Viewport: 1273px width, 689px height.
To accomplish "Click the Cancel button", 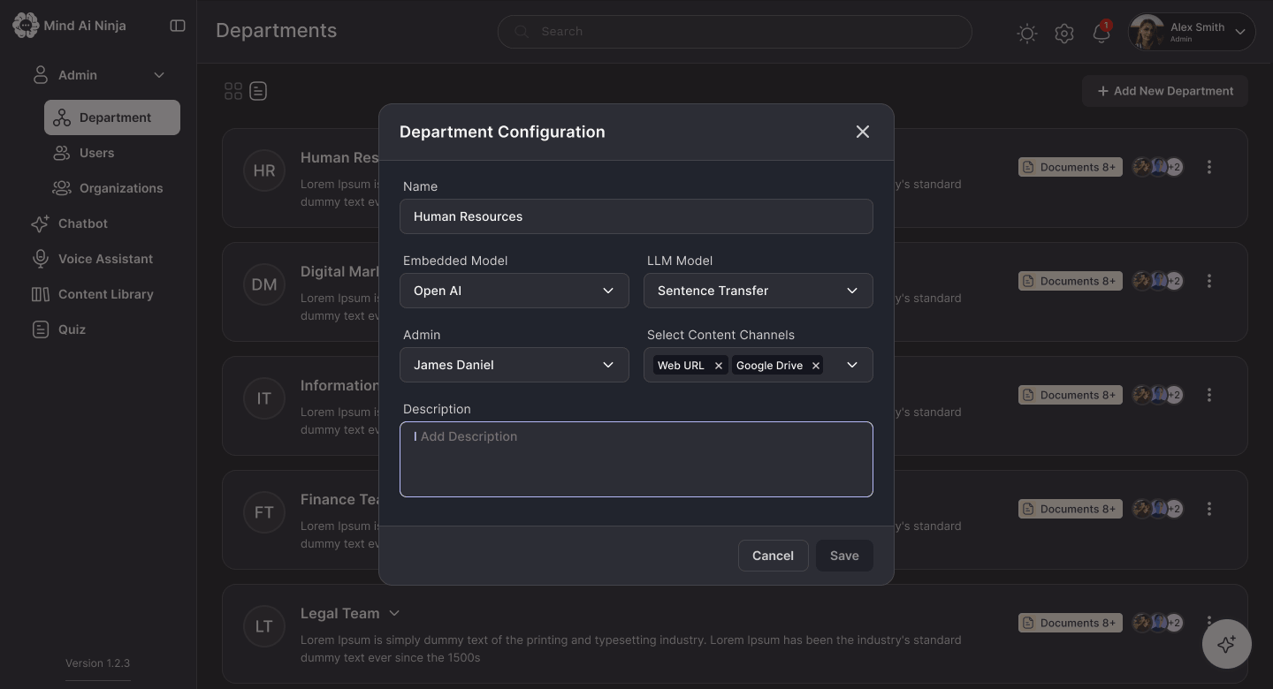I will tap(774, 556).
